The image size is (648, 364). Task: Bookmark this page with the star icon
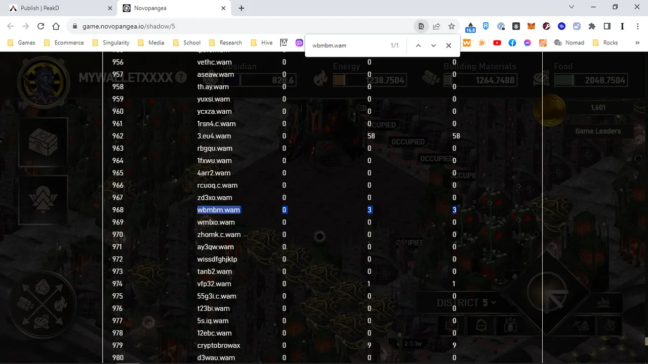(x=452, y=26)
